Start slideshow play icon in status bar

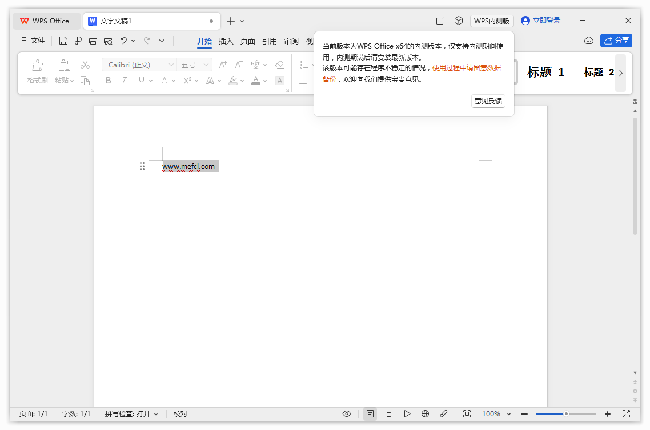407,414
